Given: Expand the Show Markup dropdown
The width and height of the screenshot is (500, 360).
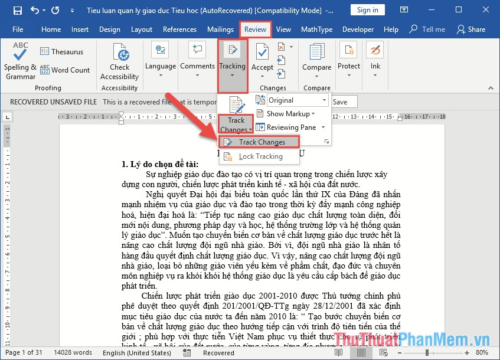Looking at the screenshot, I should [290, 114].
